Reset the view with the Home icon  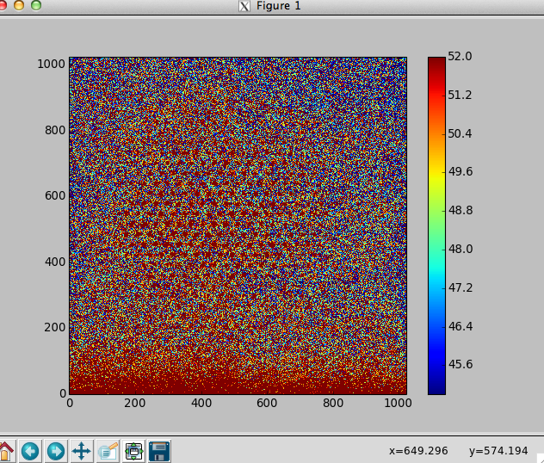pyautogui.click(x=6, y=451)
